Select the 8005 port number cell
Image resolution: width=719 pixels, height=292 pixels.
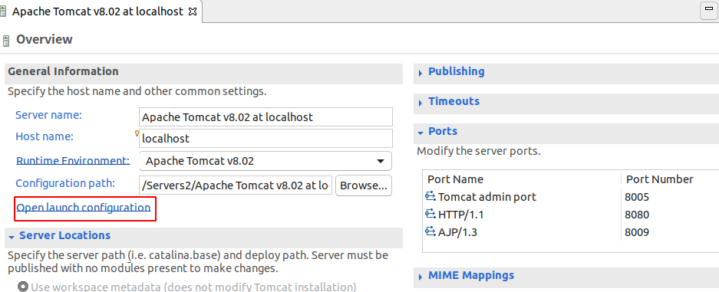637,197
